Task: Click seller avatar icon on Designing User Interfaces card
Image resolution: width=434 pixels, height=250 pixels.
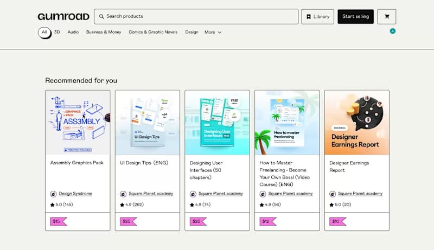Action: 193,194
